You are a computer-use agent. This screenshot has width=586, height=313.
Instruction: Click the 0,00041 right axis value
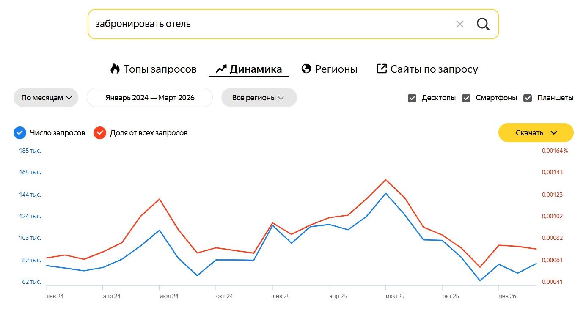click(x=553, y=282)
